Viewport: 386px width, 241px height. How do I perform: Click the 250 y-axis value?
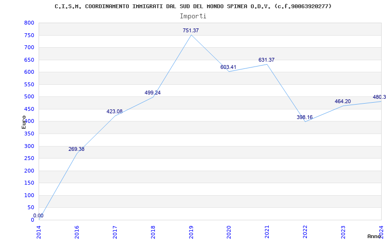29,159
